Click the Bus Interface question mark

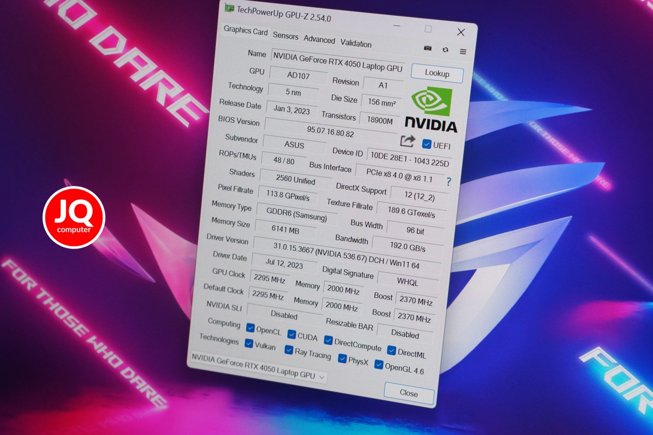(x=448, y=181)
